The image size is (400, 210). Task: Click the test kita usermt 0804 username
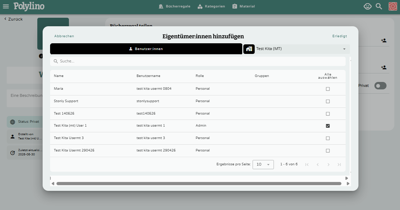point(154,89)
